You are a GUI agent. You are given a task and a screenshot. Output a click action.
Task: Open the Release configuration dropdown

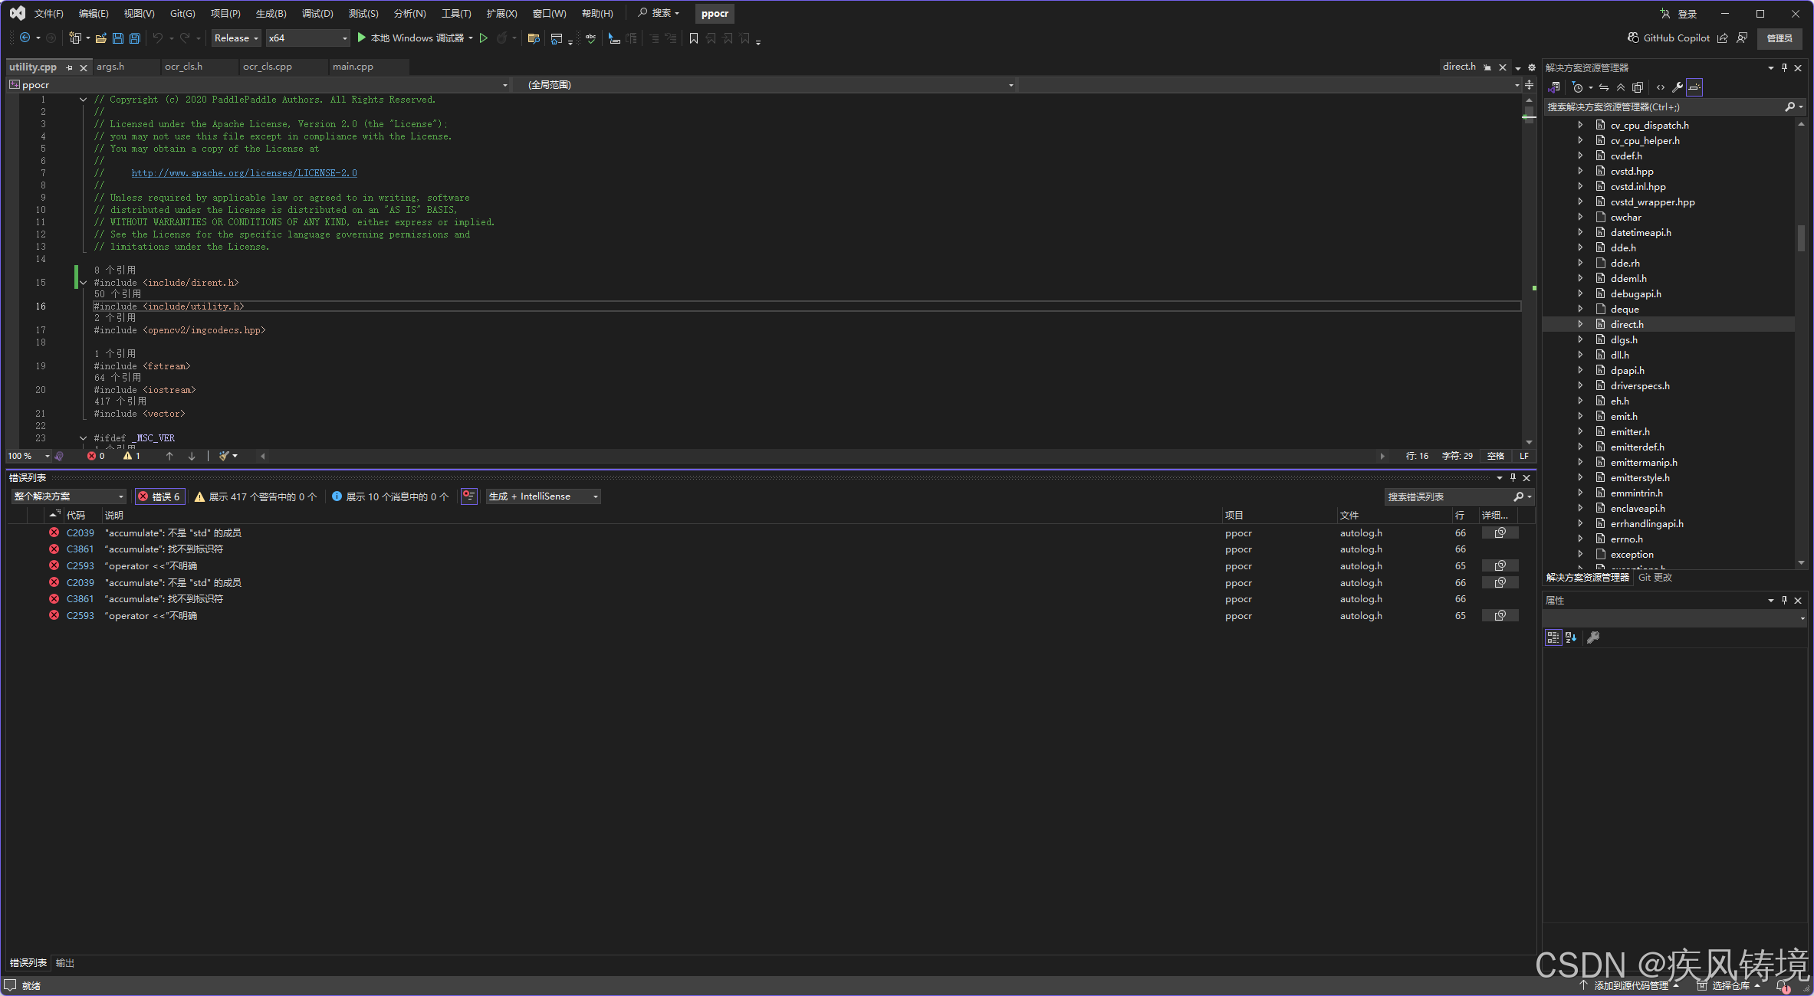point(236,38)
